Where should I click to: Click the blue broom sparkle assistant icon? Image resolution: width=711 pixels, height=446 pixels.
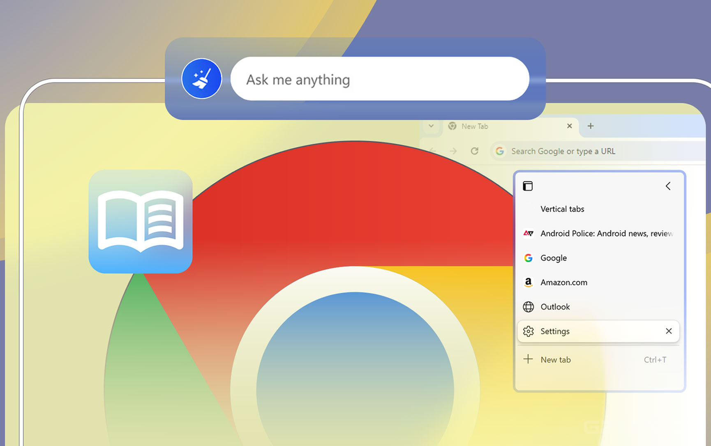pos(201,78)
